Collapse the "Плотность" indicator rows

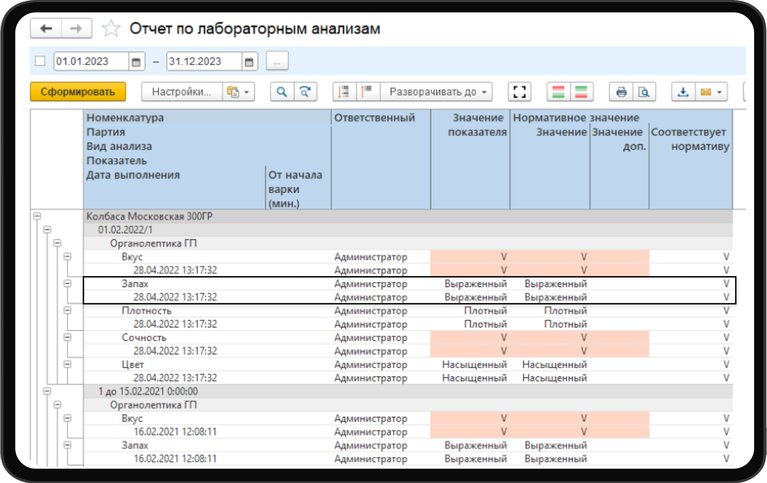point(68,310)
